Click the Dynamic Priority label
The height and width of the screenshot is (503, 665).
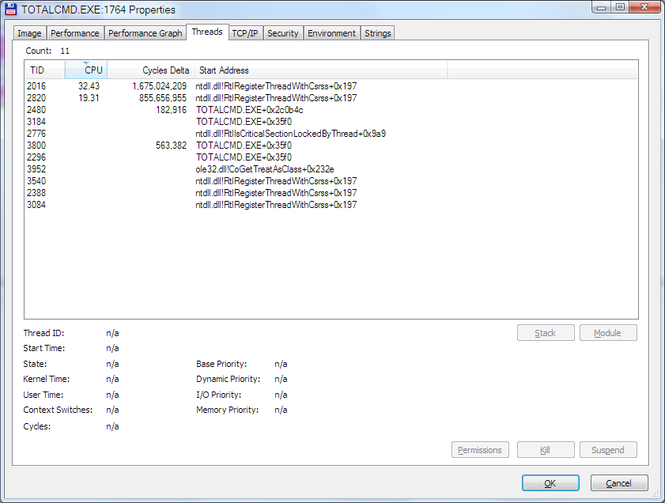pos(229,379)
